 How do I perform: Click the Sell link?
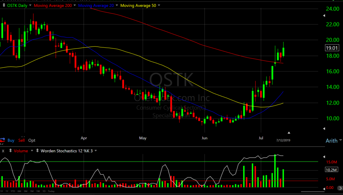(21, 140)
